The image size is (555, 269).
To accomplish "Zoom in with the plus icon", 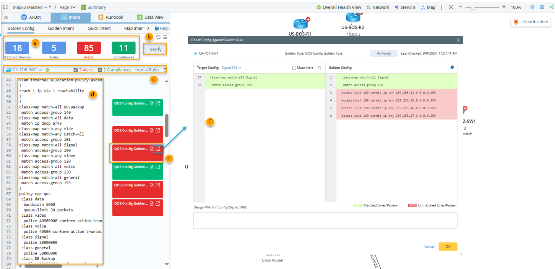I will tap(504, 7).
